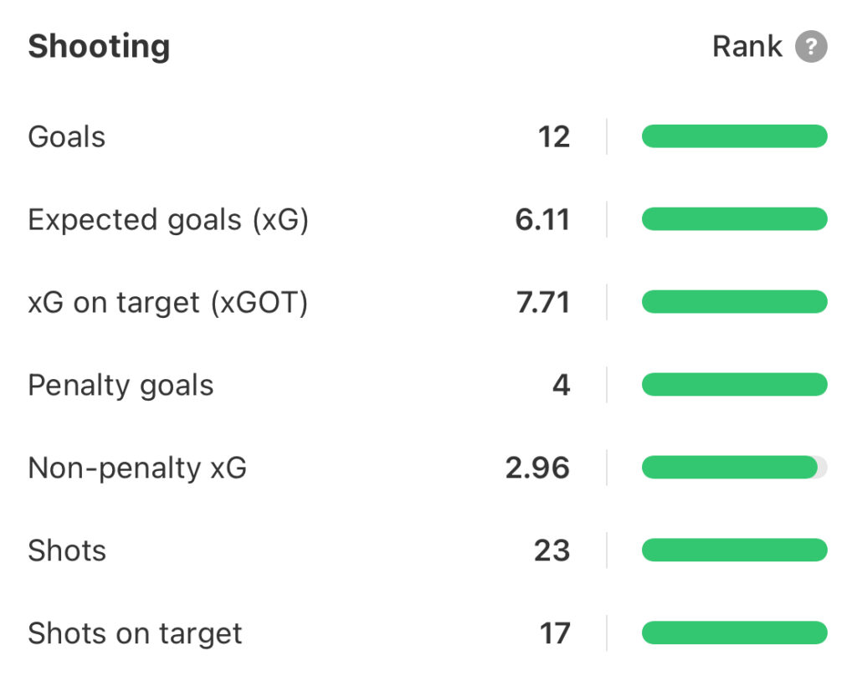This screenshot has height=676, width=857.
Task: Click the Goals value 12
Action: coord(553,136)
